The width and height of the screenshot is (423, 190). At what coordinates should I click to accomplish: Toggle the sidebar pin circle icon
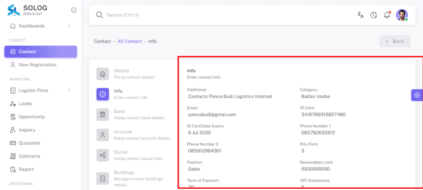[x=74, y=10]
